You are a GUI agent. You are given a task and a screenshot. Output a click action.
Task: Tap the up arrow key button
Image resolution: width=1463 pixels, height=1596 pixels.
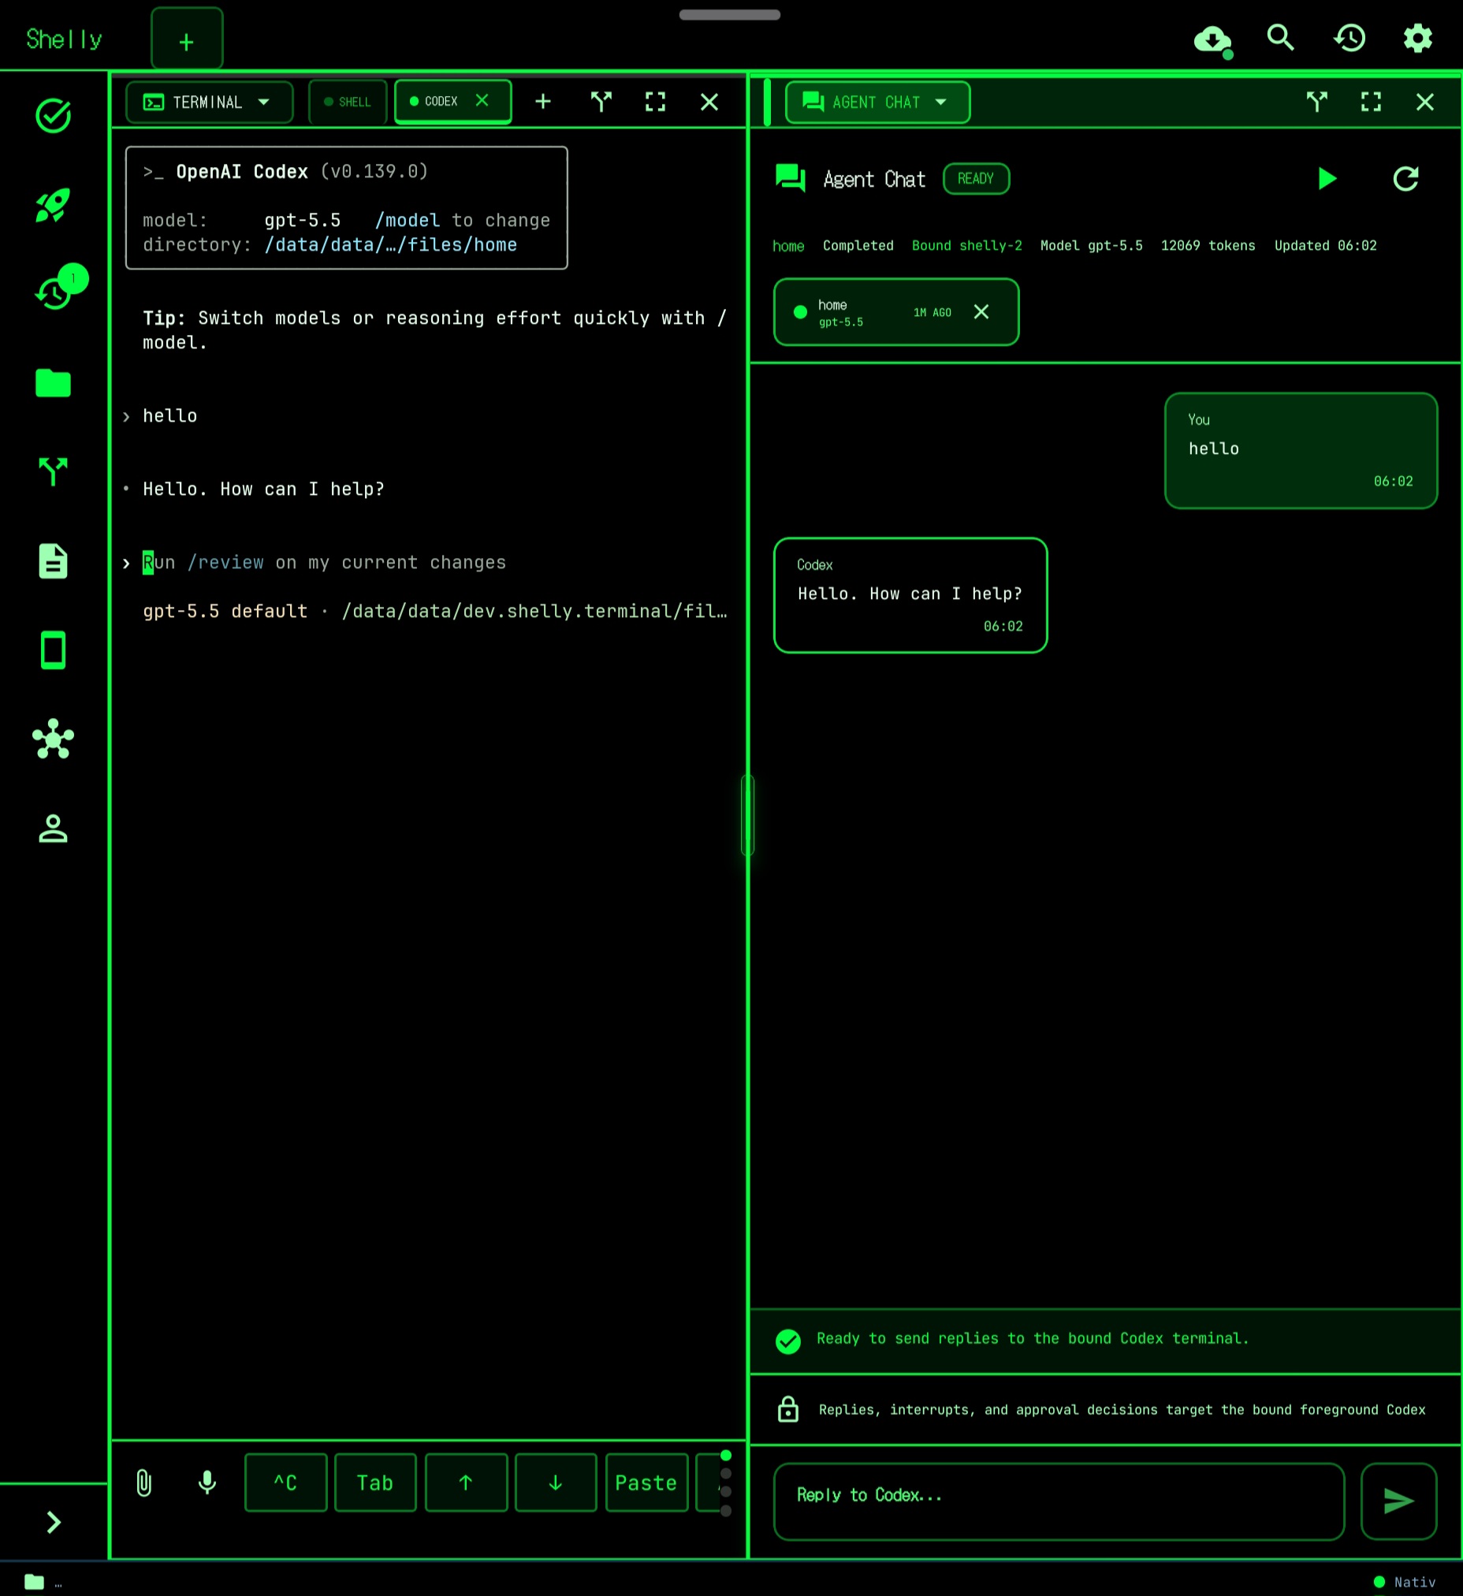click(x=467, y=1483)
